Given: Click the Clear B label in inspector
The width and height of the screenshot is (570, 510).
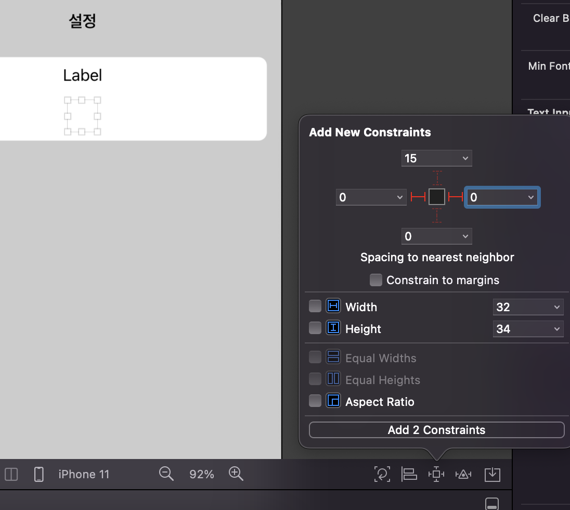Looking at the screenshot, I should 551,18.
